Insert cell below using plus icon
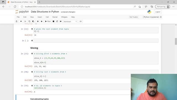The image size is (177, 100). click(21, 21)
